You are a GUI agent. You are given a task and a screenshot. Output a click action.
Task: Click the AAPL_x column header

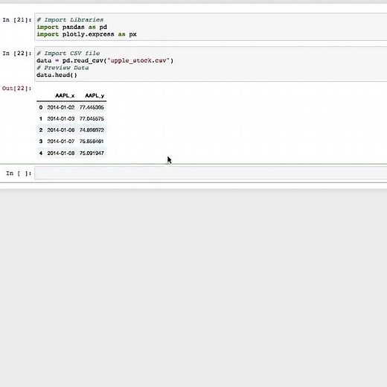(65, 95)
